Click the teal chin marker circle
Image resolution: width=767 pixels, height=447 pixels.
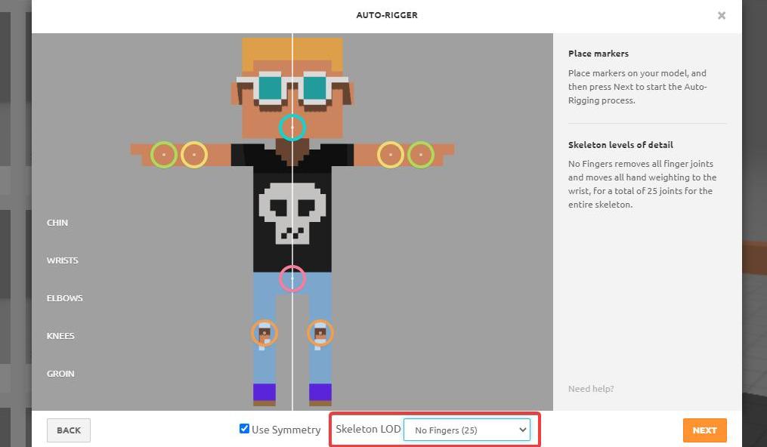292,128
